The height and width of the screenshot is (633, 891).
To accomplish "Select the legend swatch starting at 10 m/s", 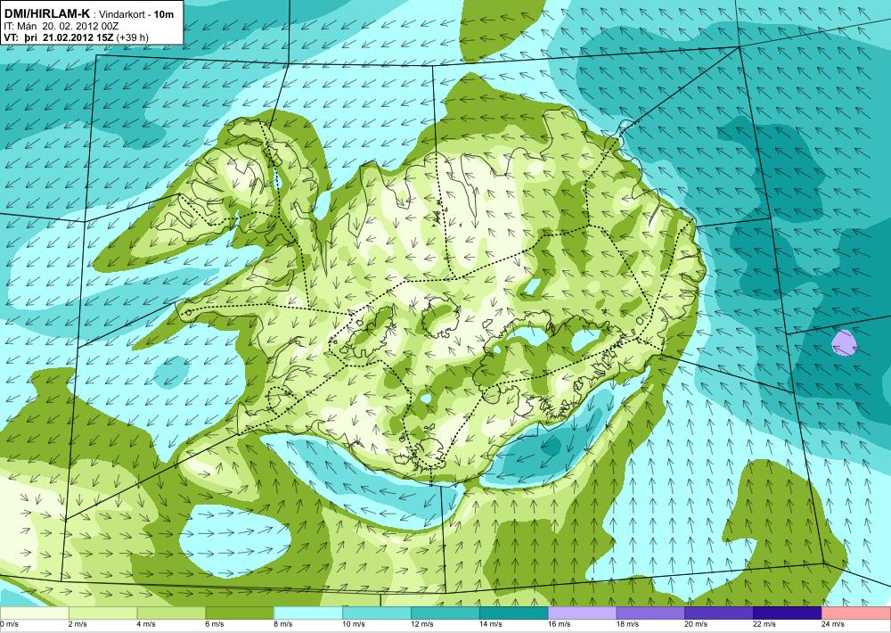I will click(x=377, y=613).
